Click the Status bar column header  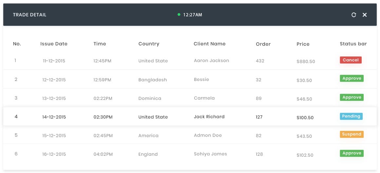(353, 44)
